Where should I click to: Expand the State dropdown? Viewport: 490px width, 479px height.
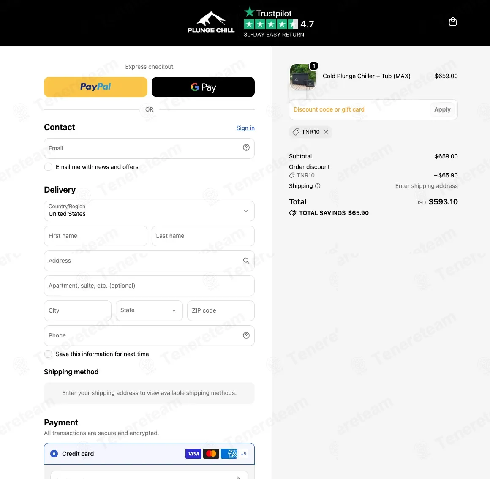[149, 310]
